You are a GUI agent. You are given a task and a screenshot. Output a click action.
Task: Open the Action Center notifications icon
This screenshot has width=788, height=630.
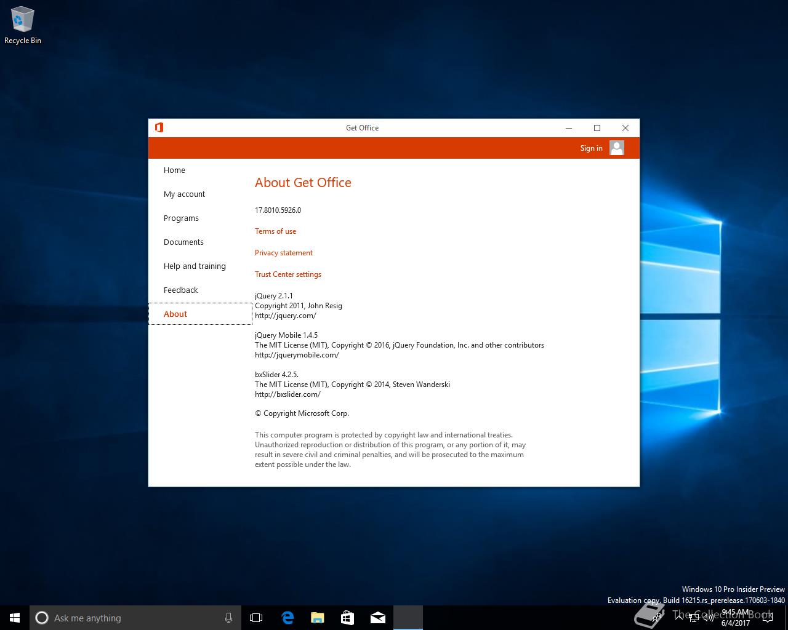(x=767, y=618)
